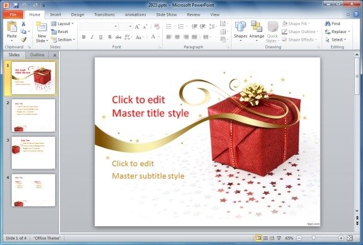The height and width of the screenshot is (245, 363).
Task: Click the Slide Show ribbon tab
Action: (166, 14)
